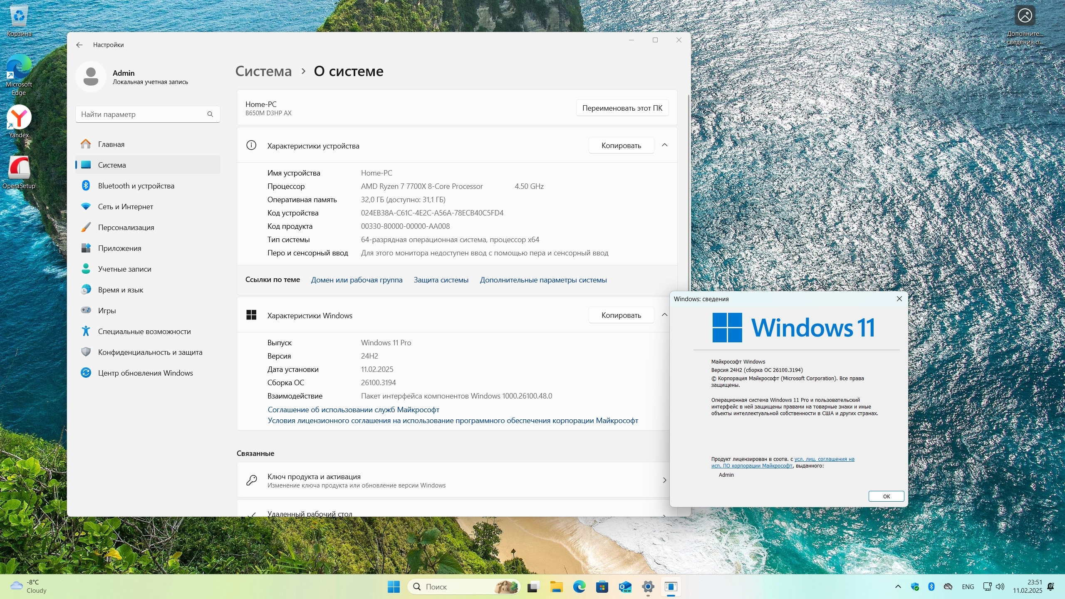Open Защита системы link

coord(441,280)
